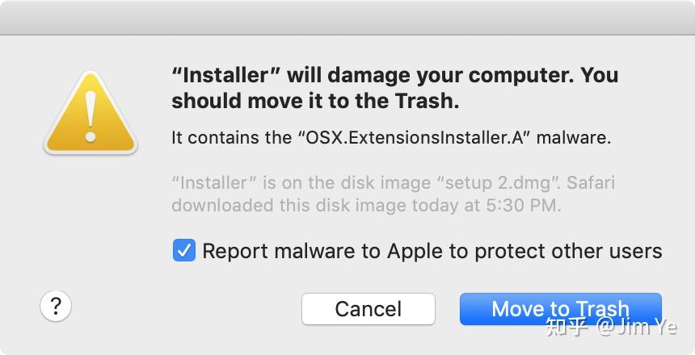Click the bold "Installer" word in headline
Screen dimensions: 695x355
pos(226,76)
